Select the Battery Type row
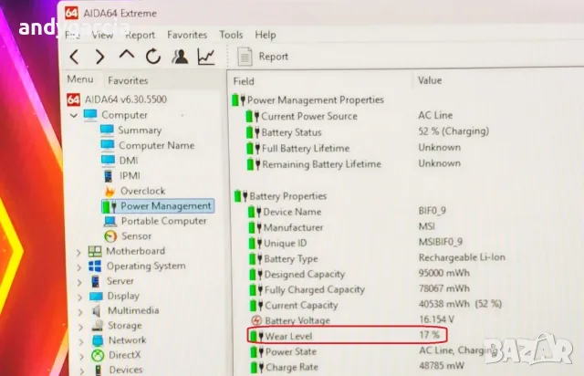The height and width of the screenshot is (376, 584). click(x=377, y=258)
